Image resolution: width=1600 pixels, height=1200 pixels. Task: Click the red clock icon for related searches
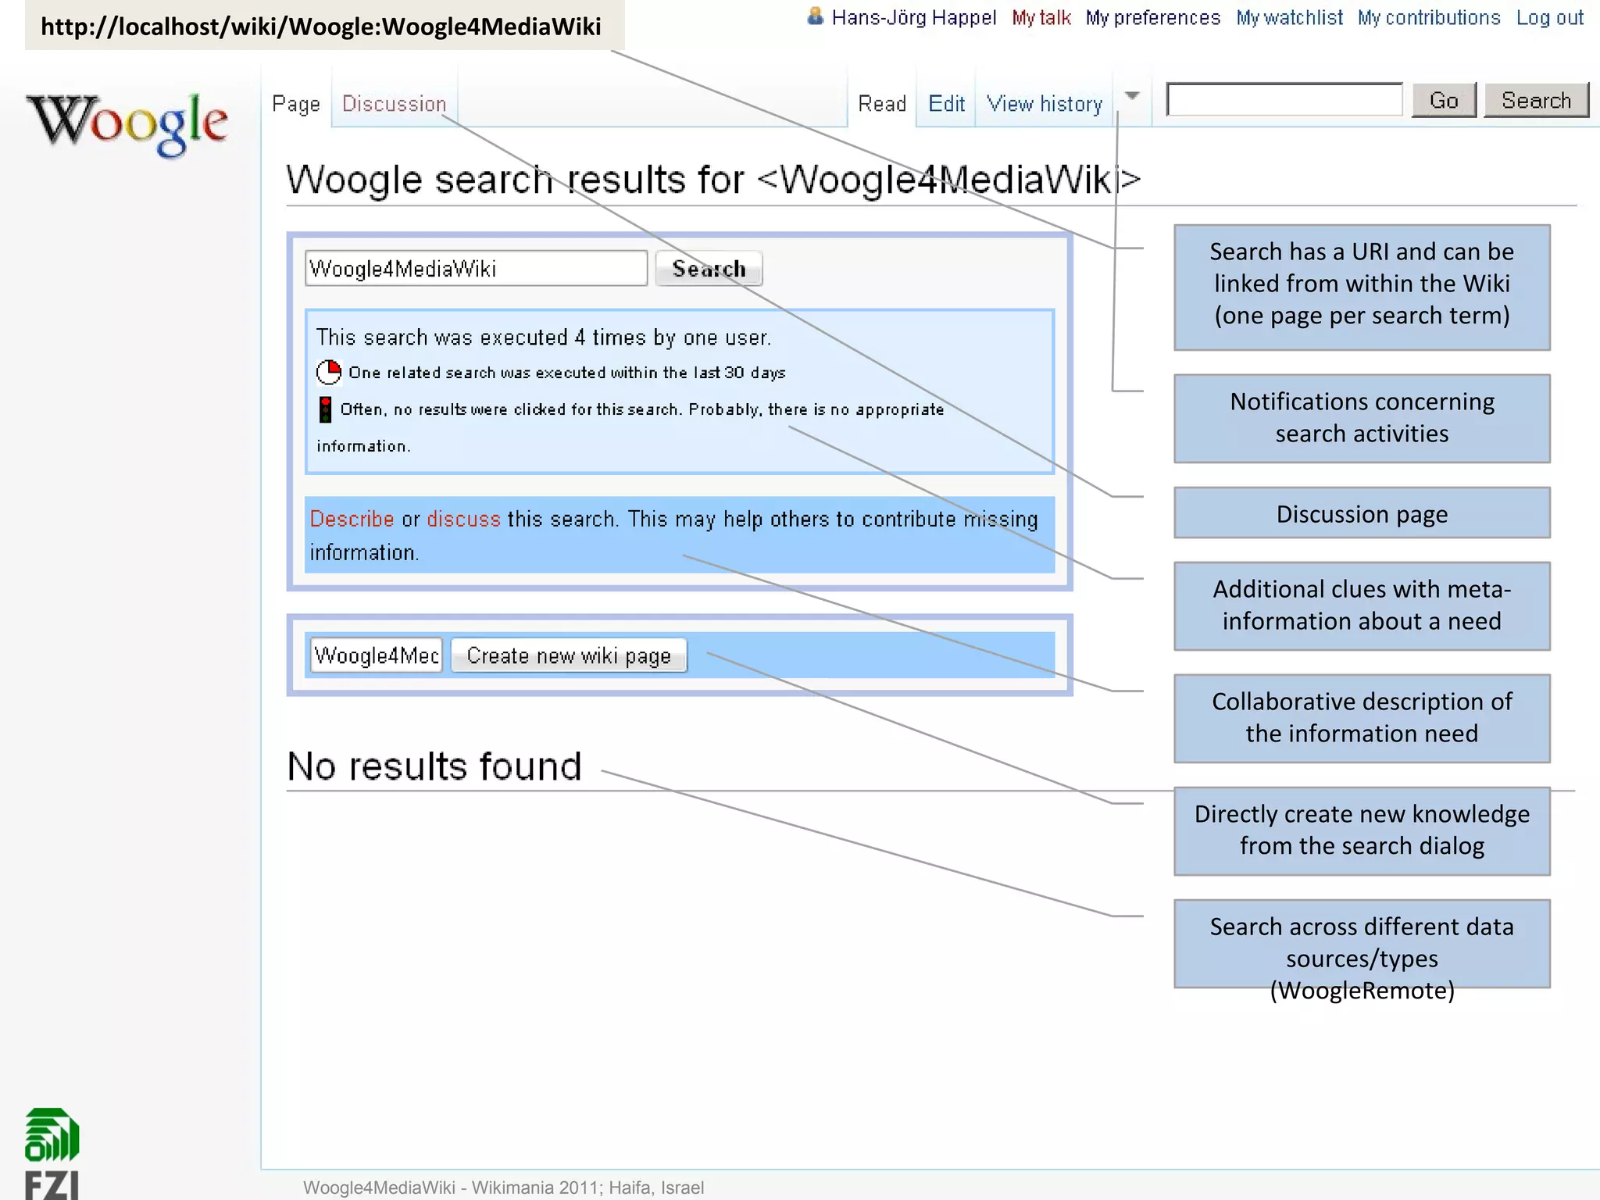(329, 373)
